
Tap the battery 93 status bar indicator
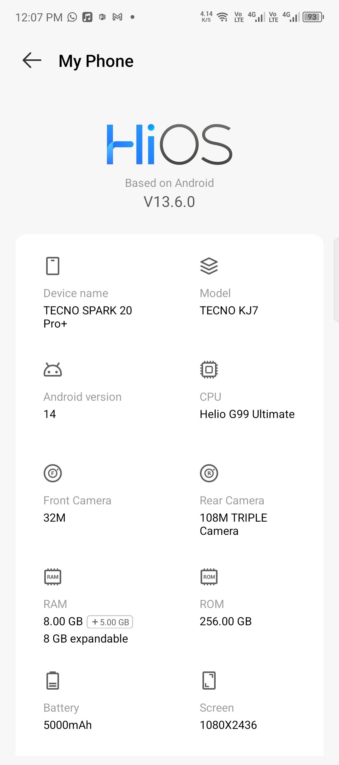point(313,17)
